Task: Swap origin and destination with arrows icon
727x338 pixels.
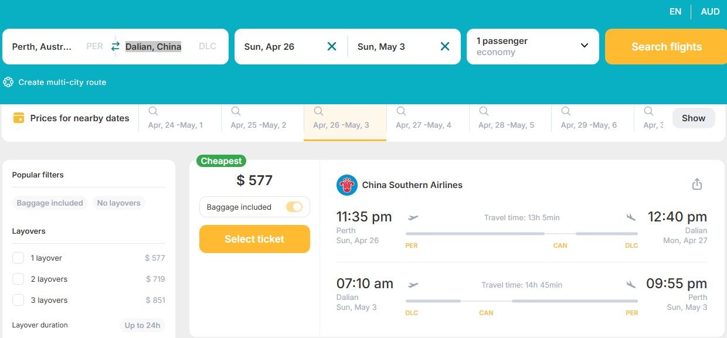Action: click(x=115, y=46)
